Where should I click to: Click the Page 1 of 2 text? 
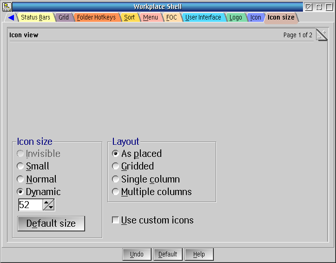(x=297, y=35)
